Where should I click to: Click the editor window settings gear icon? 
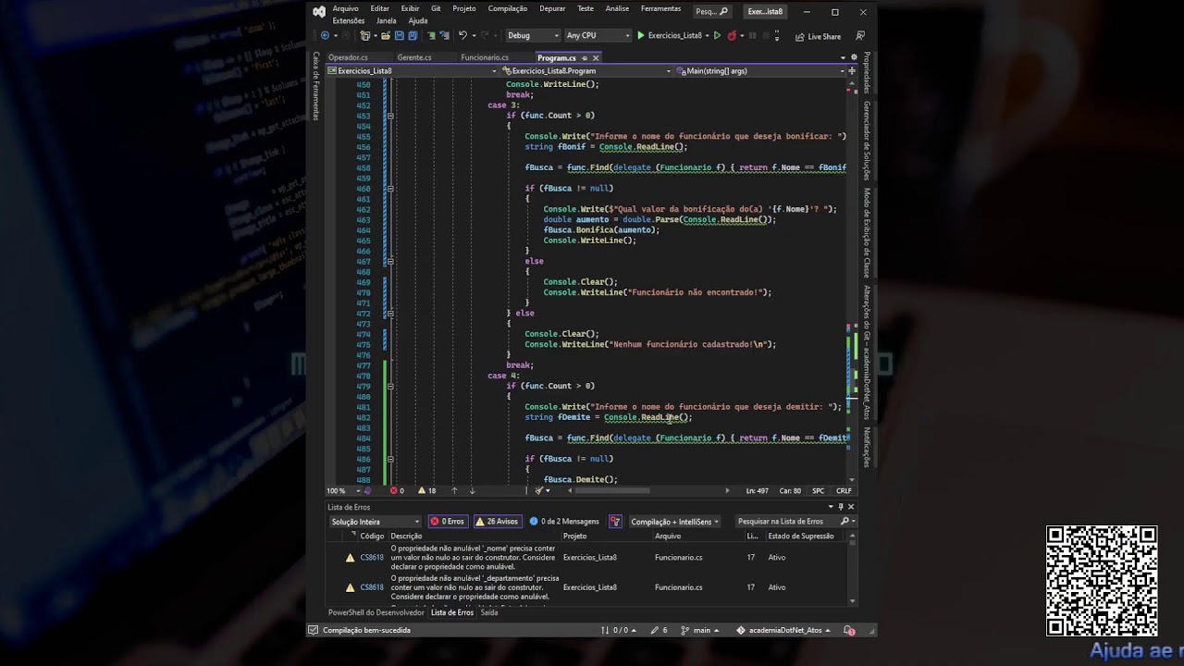(x=853, y=57)
